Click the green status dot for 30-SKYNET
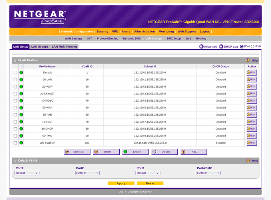271x200 pixels. pyautogui.click(x=21, y=94)
